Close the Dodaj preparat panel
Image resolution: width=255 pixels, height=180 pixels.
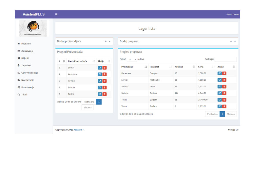coord(235,41)
